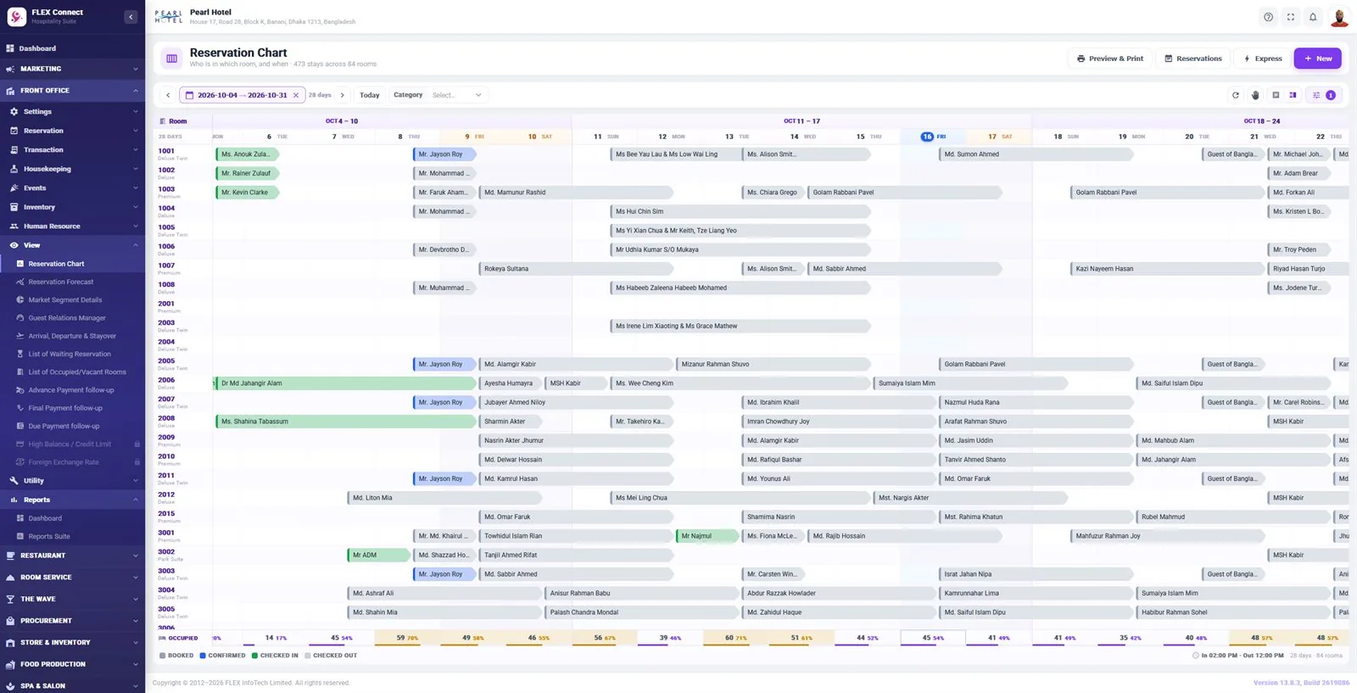Image resolution: width=1357 pixels, height=693 pixels.
Task: Expand the ROOM SERVICE module
Action: pos(72,577)
